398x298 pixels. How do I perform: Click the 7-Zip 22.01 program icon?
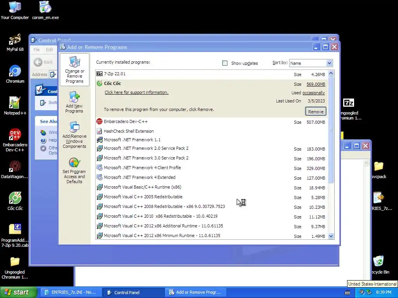coord(99,74)
